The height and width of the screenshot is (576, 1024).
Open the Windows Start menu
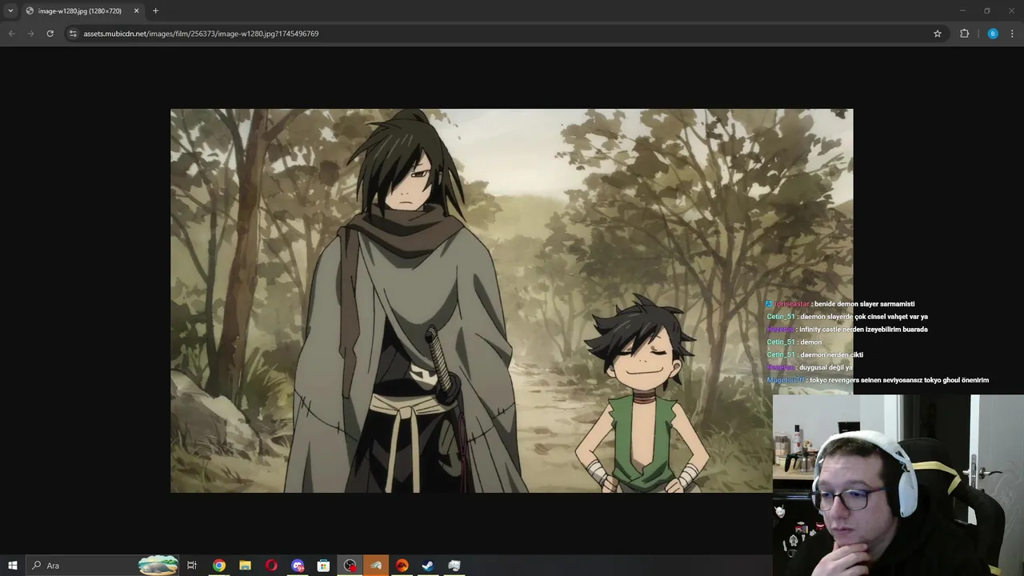[13, 566]
